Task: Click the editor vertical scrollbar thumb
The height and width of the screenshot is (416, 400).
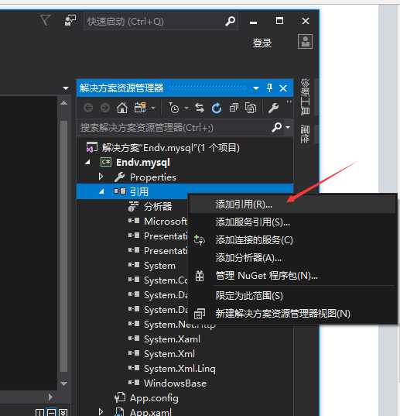Action: [x=63, y=246]
